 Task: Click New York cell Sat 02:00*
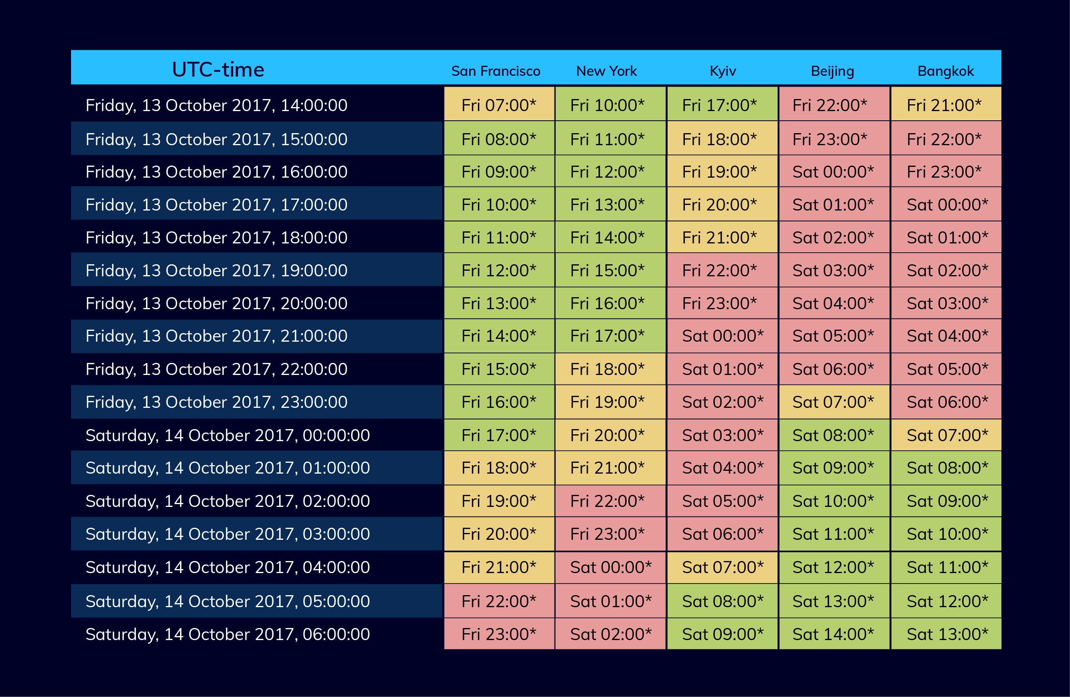click(x=611, y=634)
